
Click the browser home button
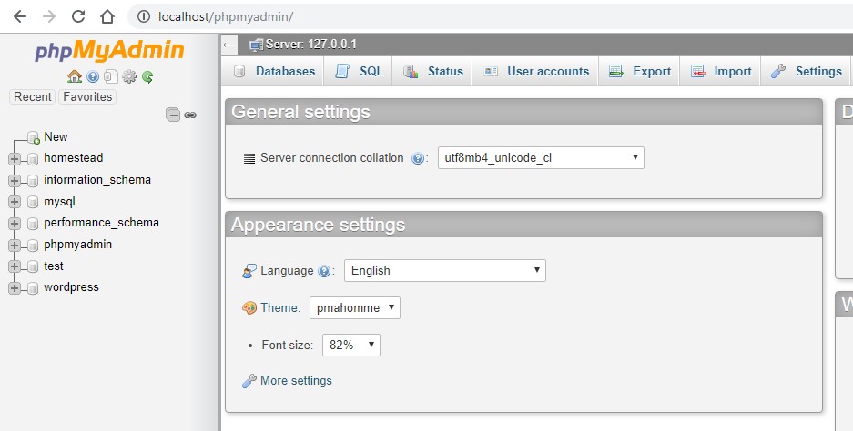click(x=107, y=16)
